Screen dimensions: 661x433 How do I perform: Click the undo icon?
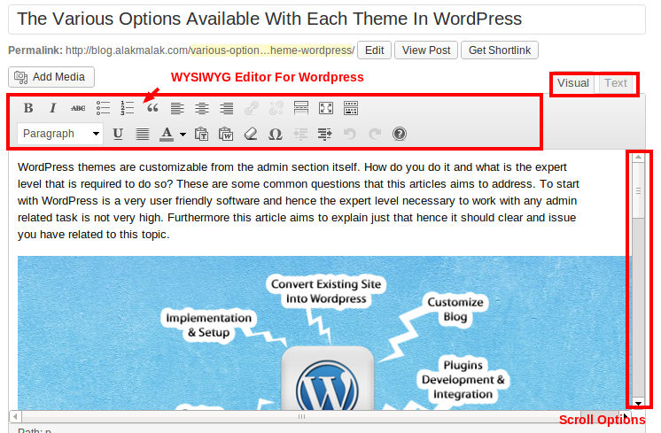350,134
